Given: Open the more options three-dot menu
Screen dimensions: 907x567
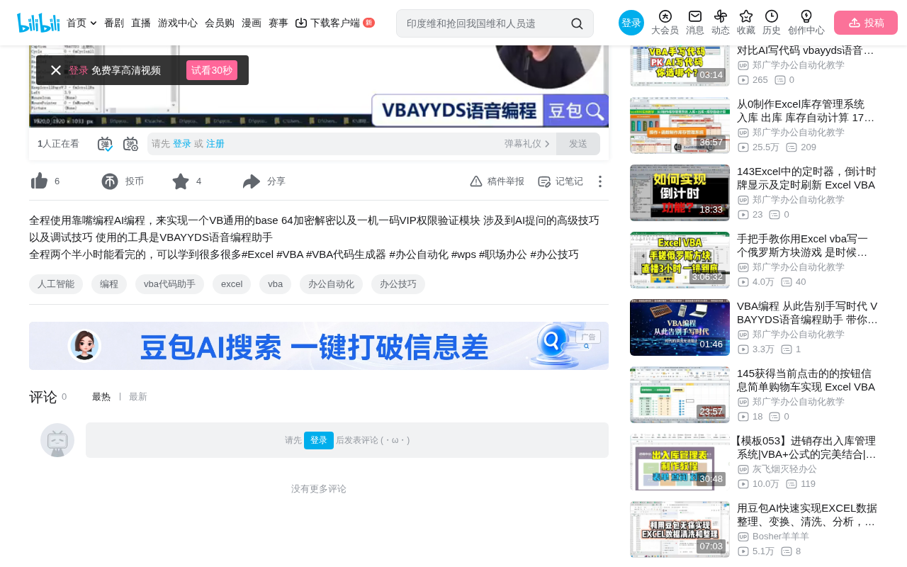Looking at the screenshot, I should 600,181.
